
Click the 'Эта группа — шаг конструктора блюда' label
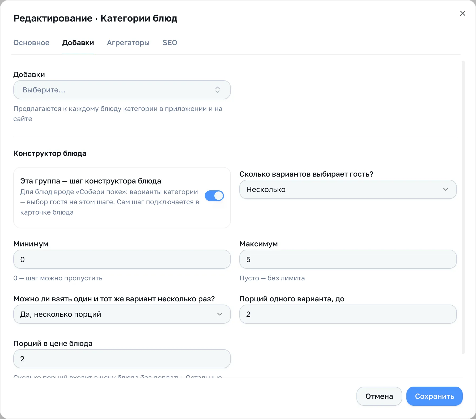(91, 181)
